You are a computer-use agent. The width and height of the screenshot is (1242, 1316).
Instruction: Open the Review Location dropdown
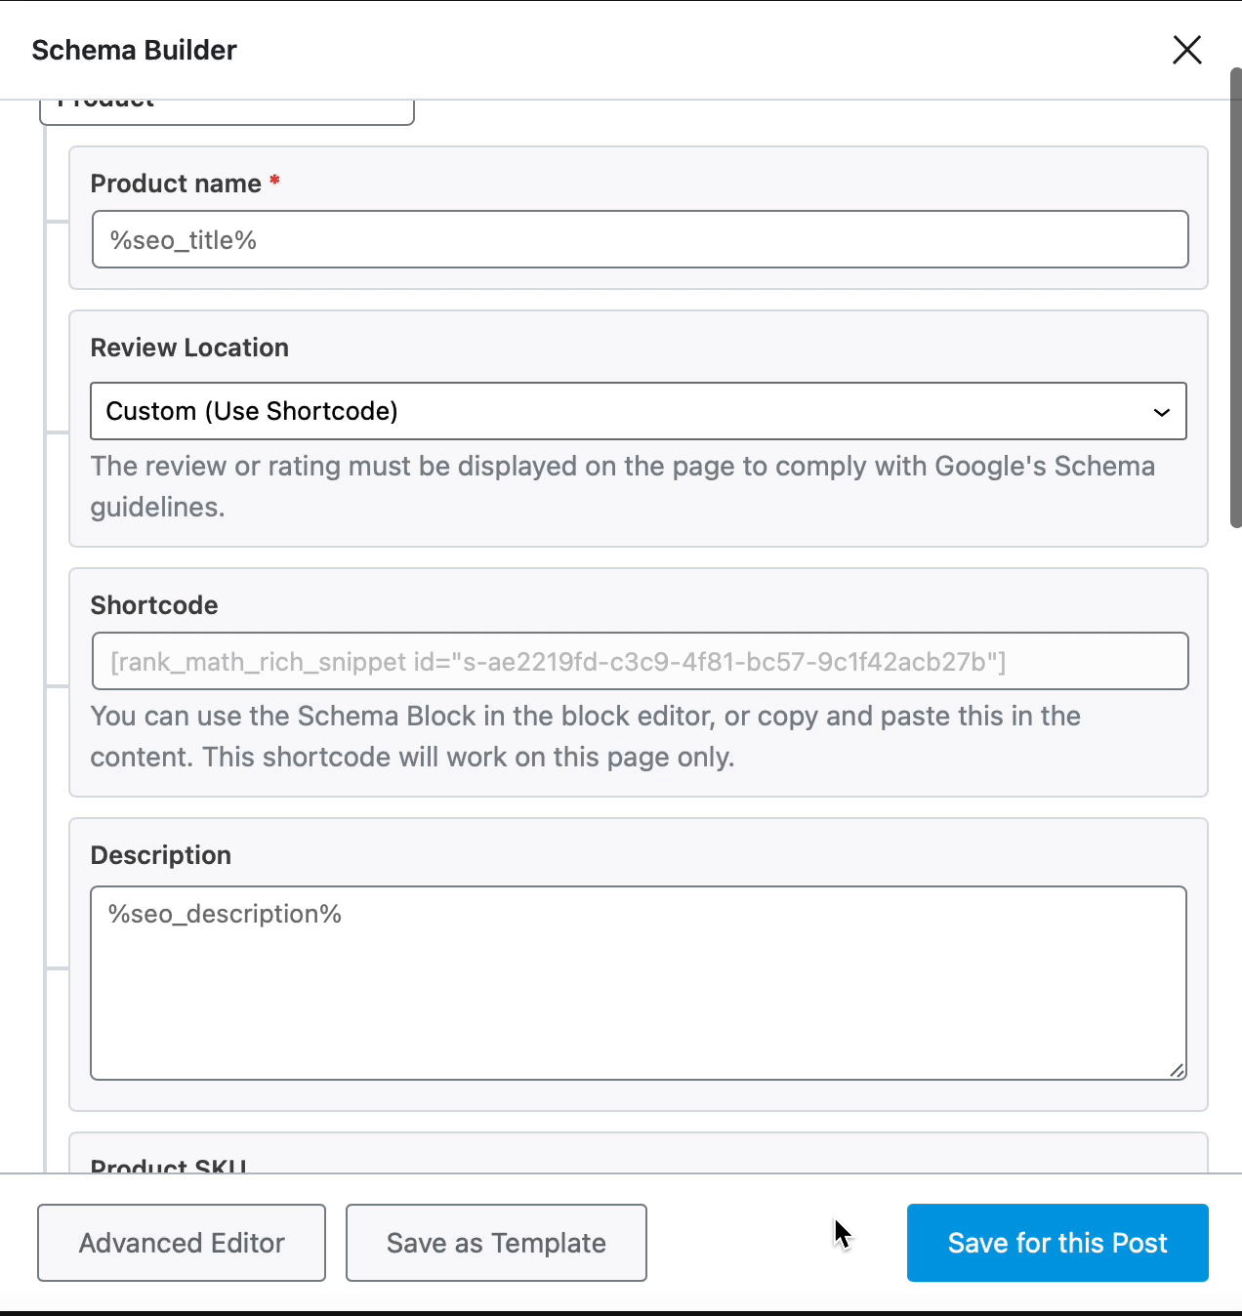point(638,411)
